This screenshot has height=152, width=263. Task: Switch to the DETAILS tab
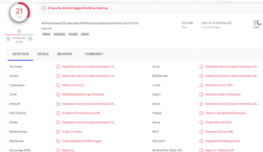coord(43,54)
